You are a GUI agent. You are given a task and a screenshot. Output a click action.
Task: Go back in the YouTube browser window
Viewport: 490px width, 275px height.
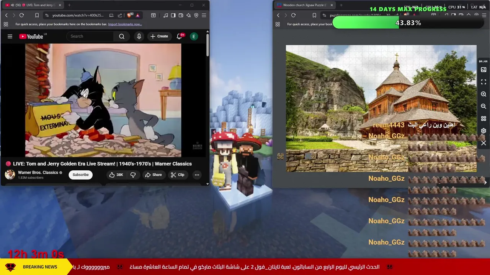coord(6,15)
